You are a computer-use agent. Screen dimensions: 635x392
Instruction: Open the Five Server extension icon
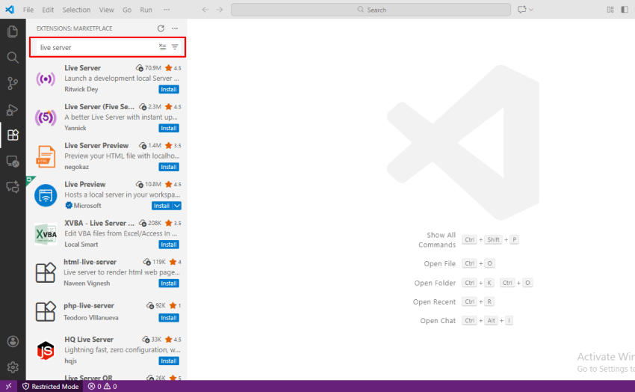[x=46, y=117]
